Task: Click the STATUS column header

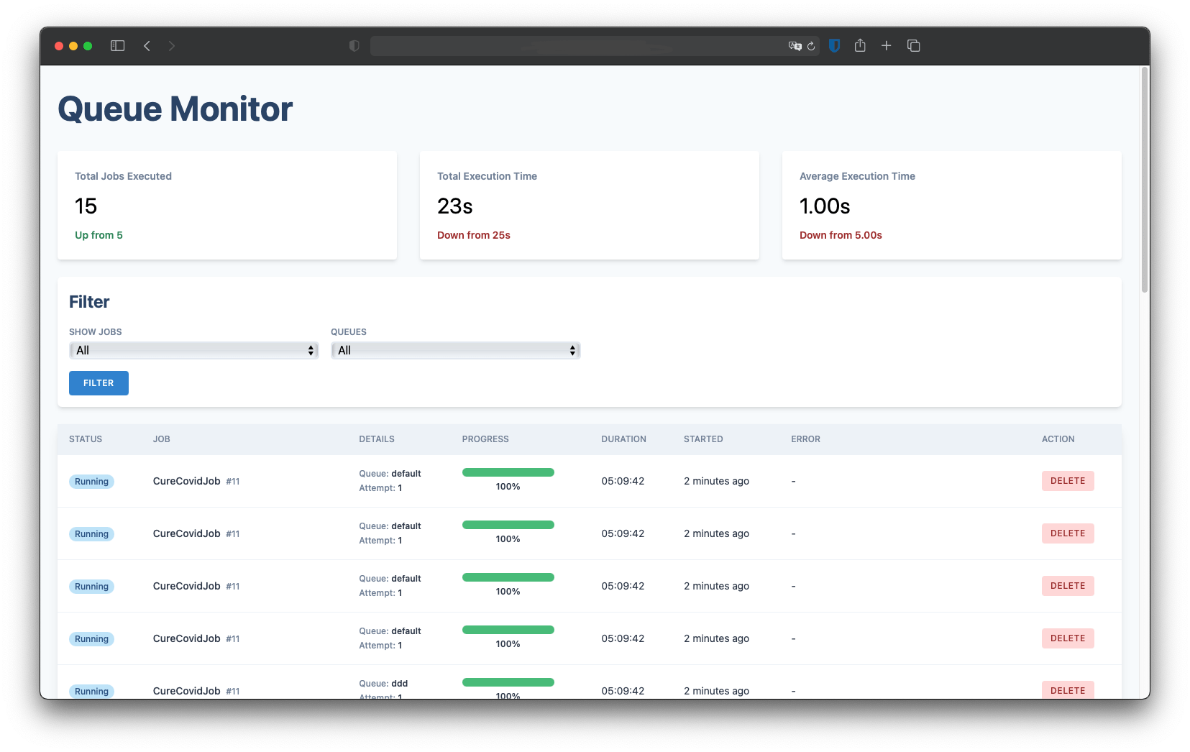Action: (x=86, y=439)
